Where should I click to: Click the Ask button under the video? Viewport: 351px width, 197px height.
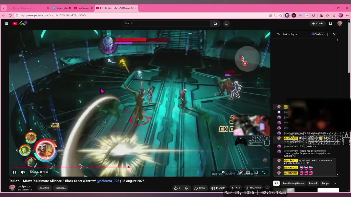point(235,188)
